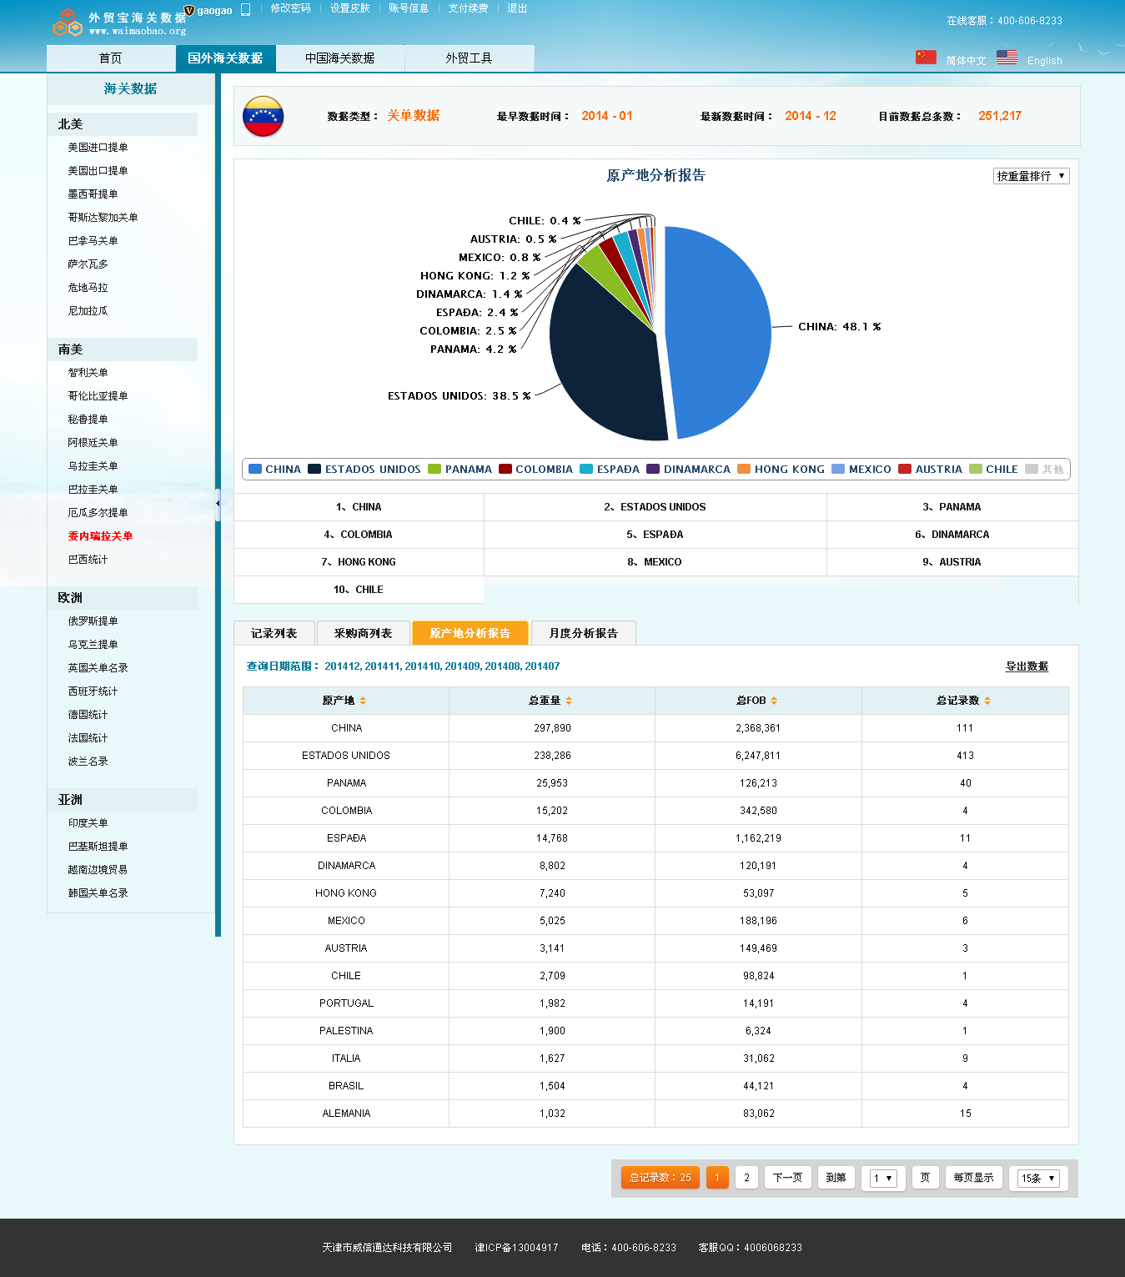The image size is (1125, 1277).
Task: Click the 修改密码 link
Action: coord(290,8)
